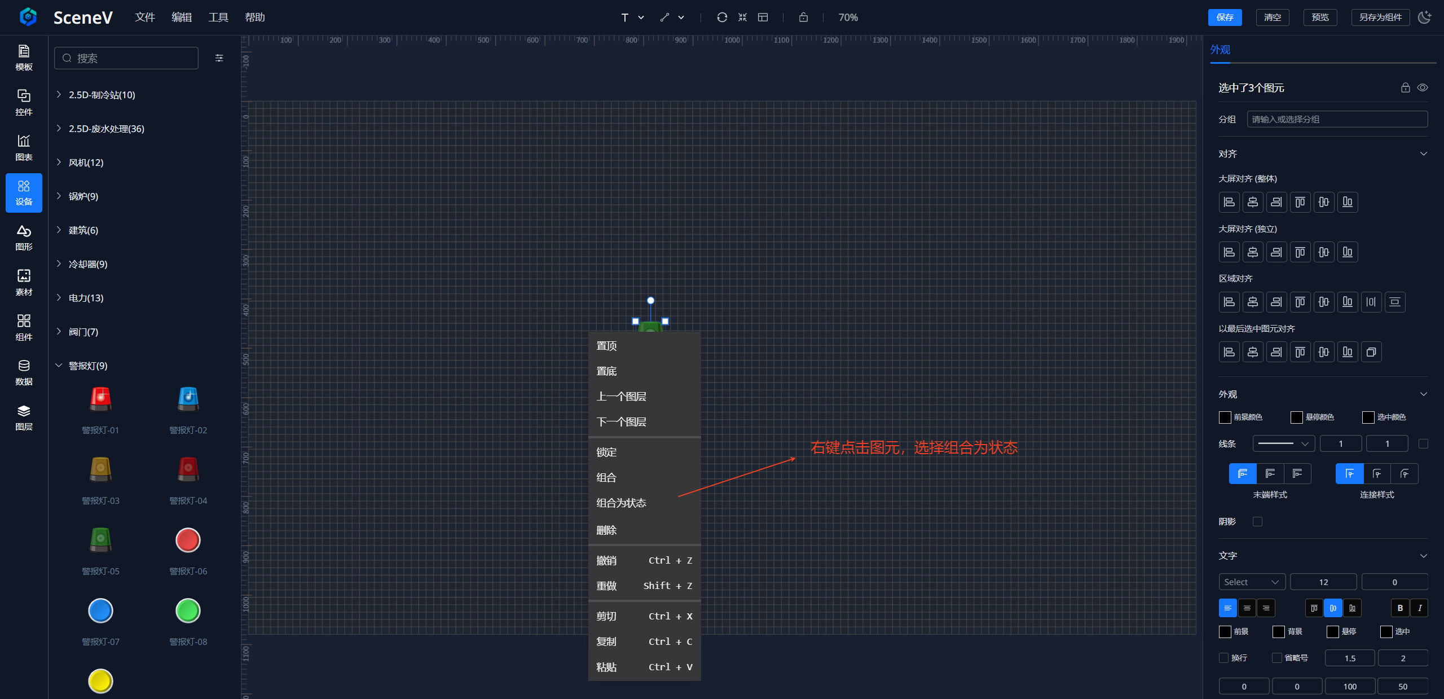Screen dimensions: 1444x699
Task: Click the dark mode moon icon
Action: tap(1424, 17)
